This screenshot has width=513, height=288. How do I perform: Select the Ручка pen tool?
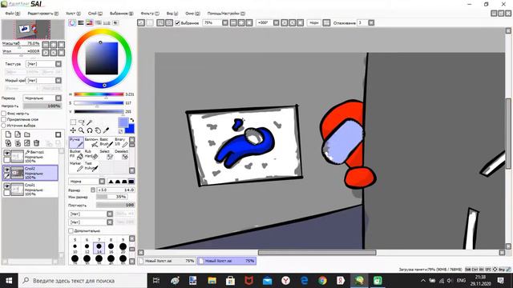76,142
